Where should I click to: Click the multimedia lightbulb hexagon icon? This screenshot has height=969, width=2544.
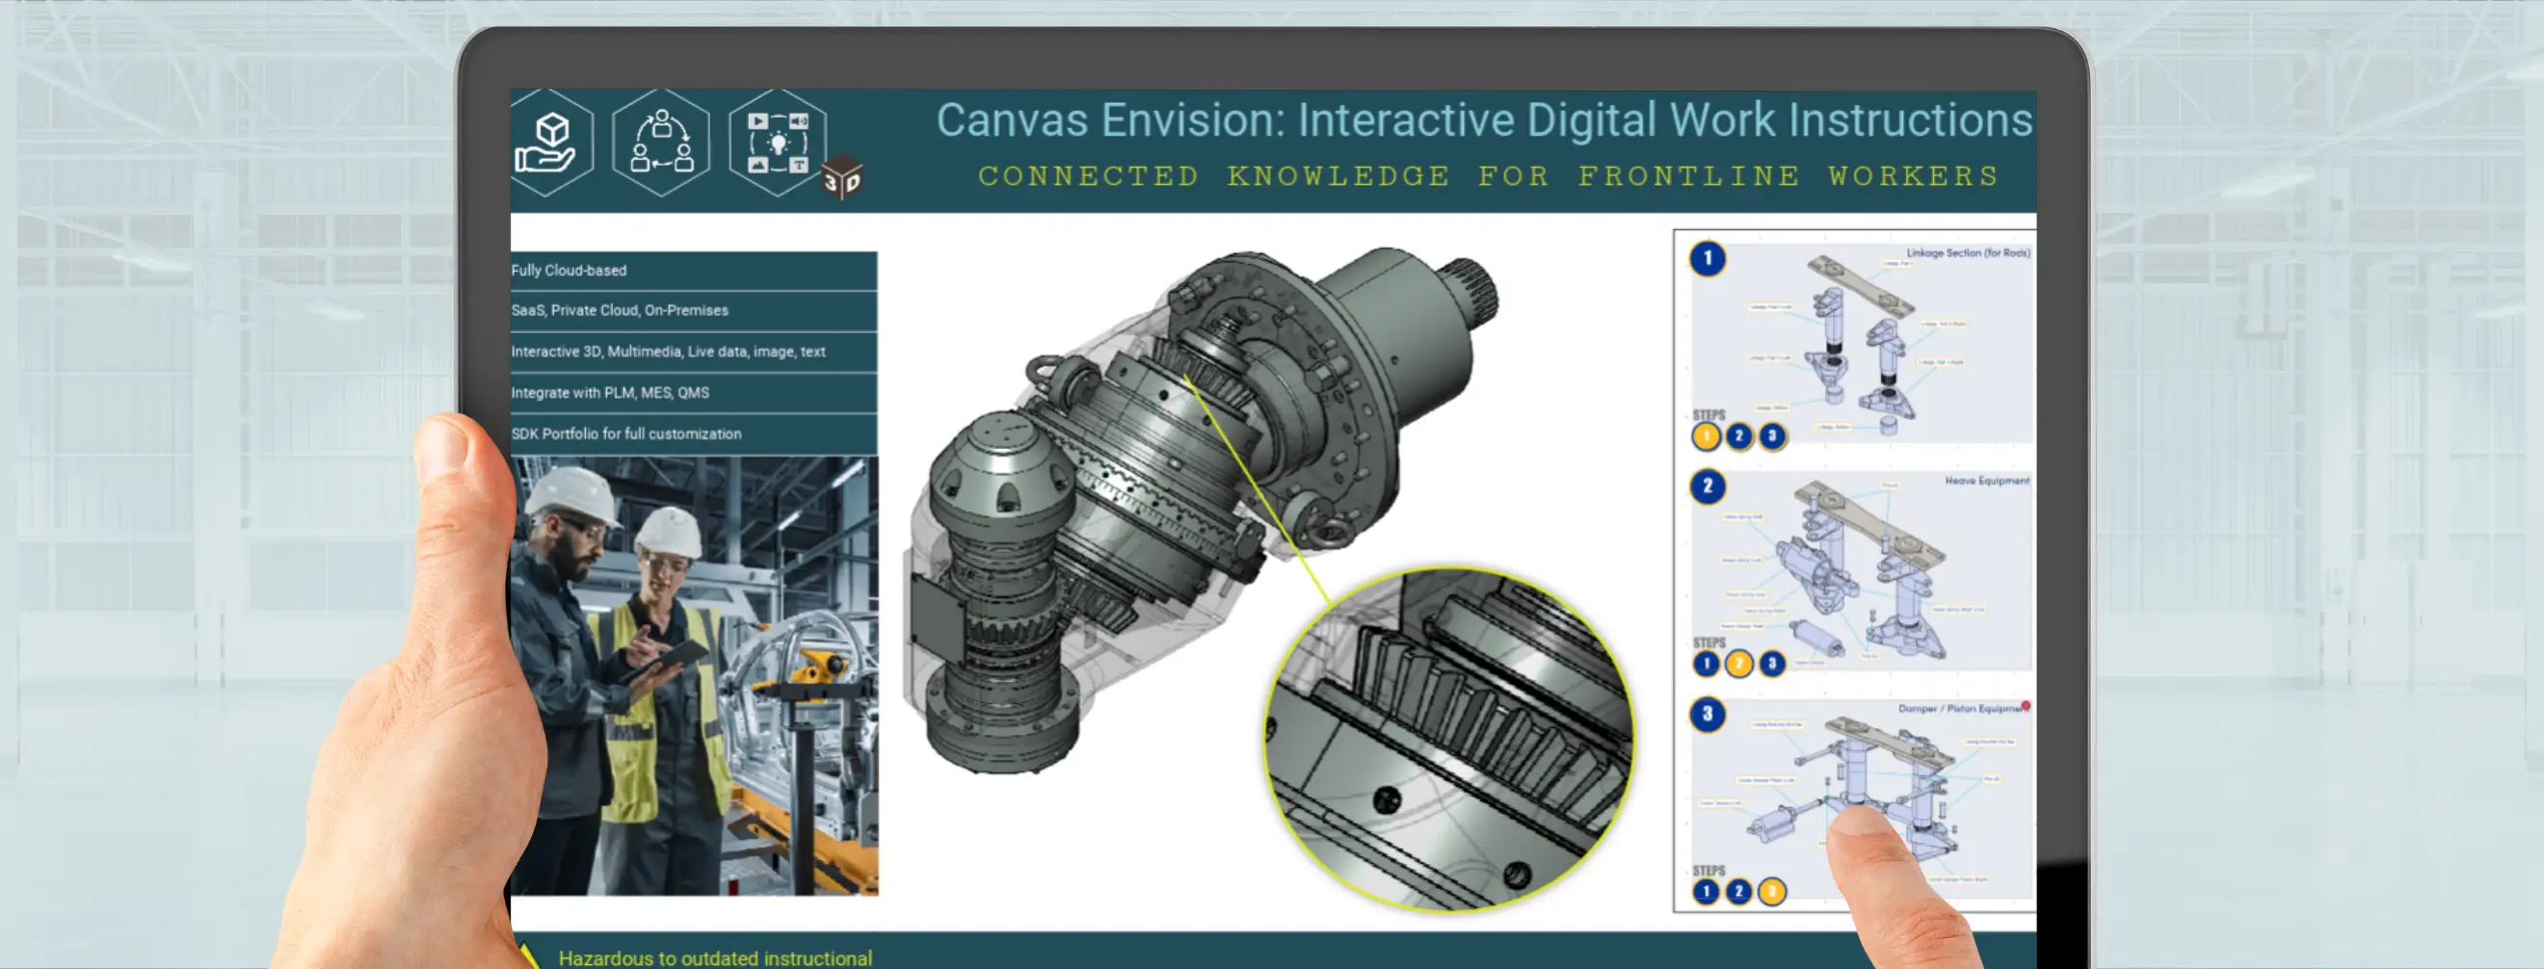coord(778,144)
